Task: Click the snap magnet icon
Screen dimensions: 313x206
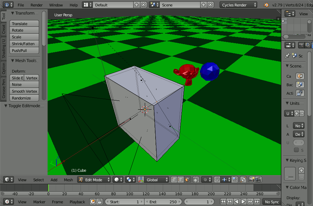Action: click(x=217, y=180)
